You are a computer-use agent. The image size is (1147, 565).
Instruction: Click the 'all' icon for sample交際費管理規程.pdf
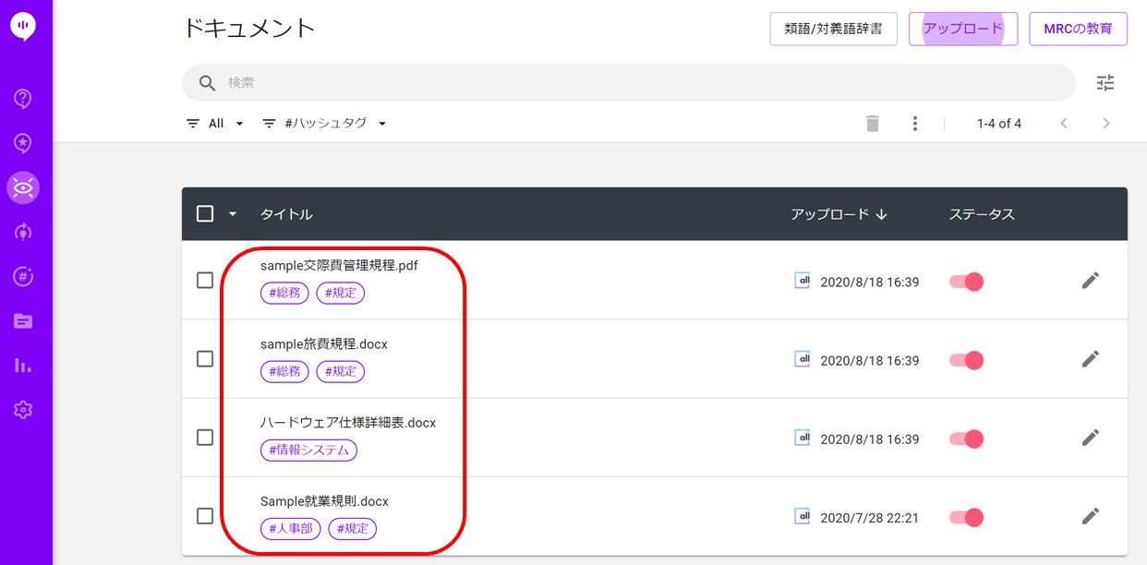point(803,281)
